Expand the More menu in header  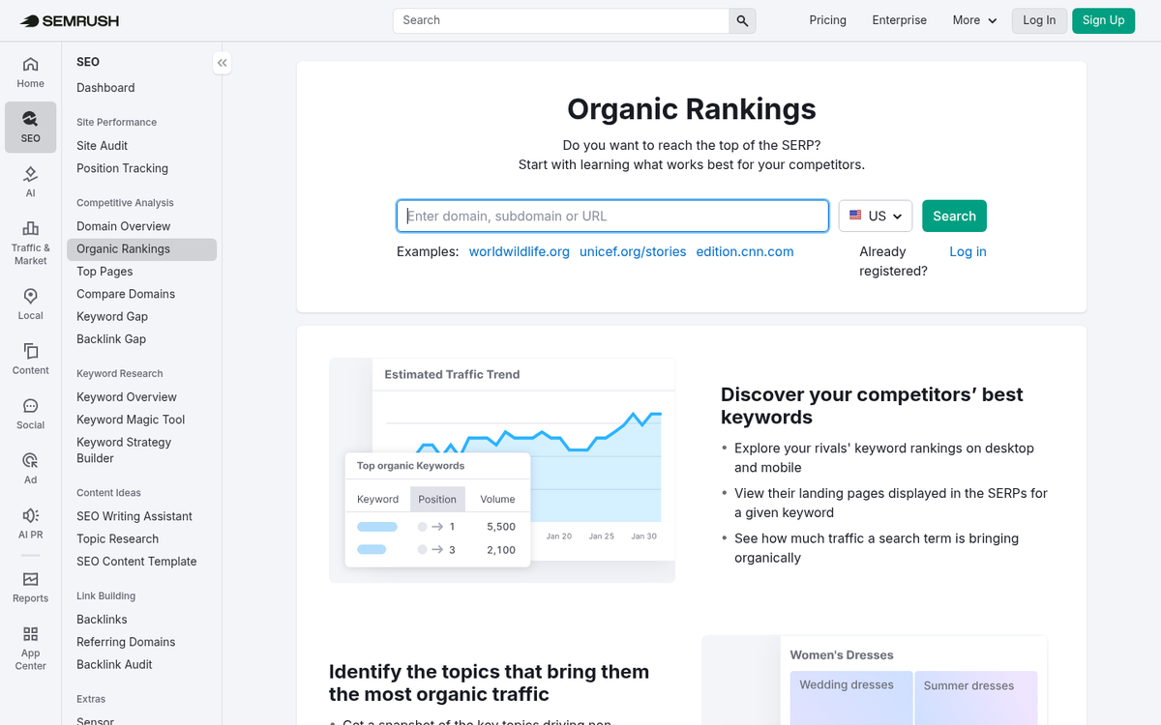click(x=973, y=19)
